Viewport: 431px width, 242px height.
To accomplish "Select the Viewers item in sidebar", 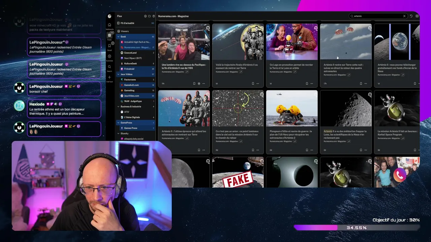I will [x=136, y=31].
